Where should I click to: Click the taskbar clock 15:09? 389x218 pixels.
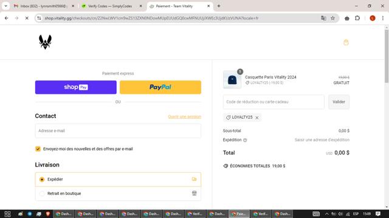point(367,214)
